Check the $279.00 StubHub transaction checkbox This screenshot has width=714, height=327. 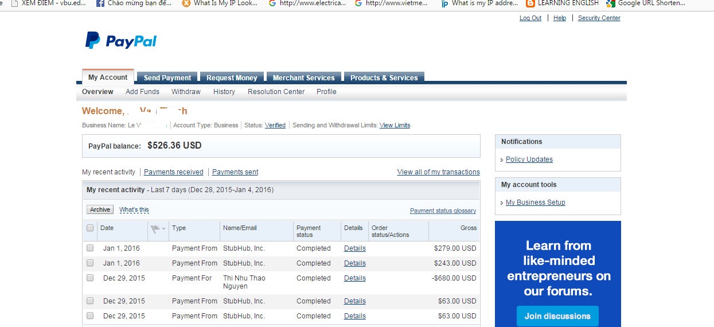point(90,248)
